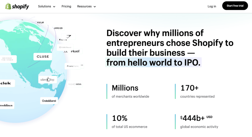Select the CLUSE brand badge on globe
This screenshot has width=252, height=137.
pyautogui.click(x=43, y=57)
